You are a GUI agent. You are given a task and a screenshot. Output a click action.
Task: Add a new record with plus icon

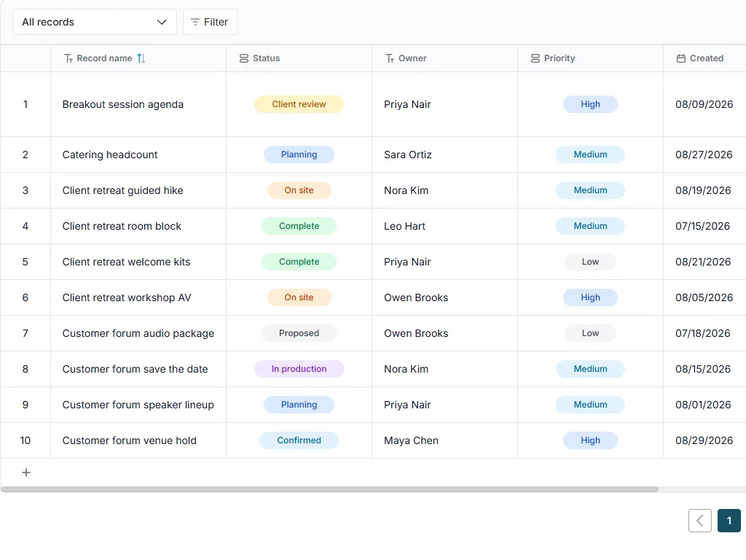click(26, 472)
